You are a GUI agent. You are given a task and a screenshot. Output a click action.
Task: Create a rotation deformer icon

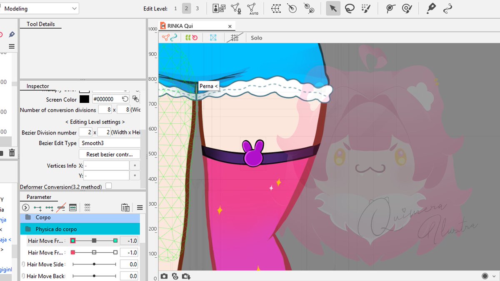(x=292, y=8)
